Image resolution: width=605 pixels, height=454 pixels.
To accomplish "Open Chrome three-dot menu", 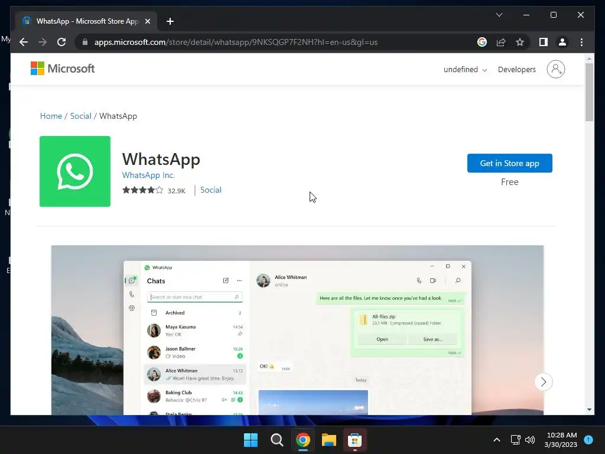I will point(581,42).
